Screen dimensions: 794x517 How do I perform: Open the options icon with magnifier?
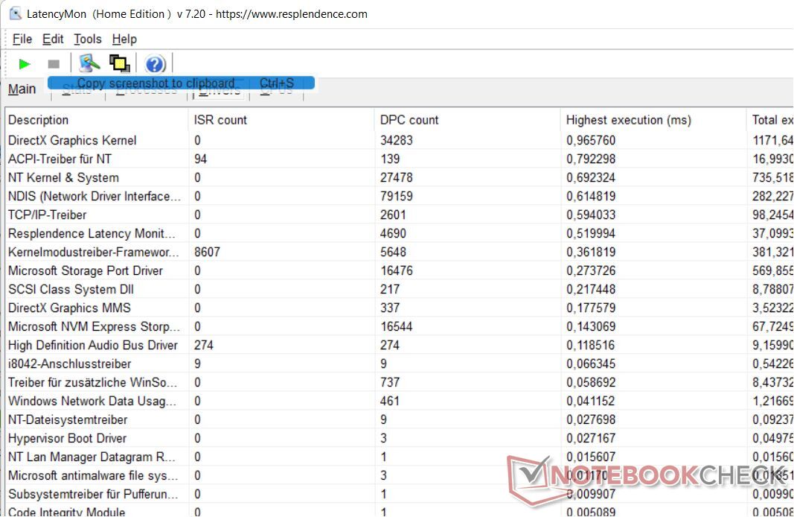[89, 63]
